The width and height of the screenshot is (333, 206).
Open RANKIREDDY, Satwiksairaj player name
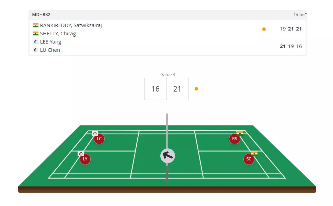coord(71,25)
